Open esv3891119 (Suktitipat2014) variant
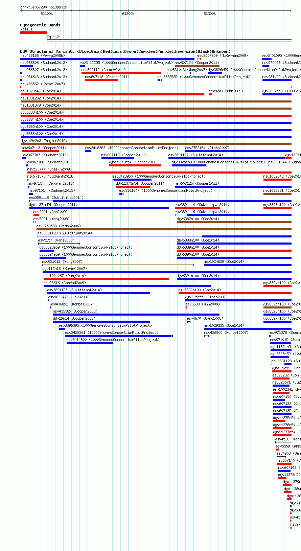The width and height of the screenshot is (301, 551). pos(56,198)
